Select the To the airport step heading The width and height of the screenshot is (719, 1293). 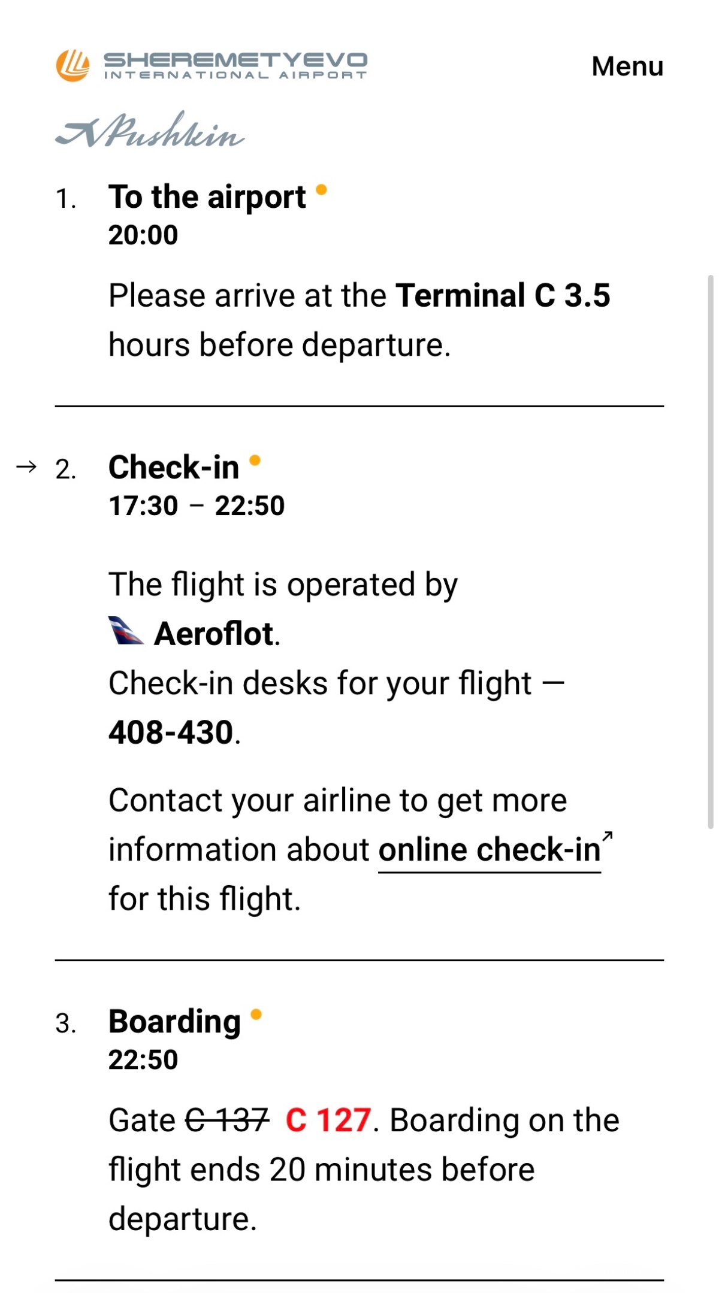[207, 197]
